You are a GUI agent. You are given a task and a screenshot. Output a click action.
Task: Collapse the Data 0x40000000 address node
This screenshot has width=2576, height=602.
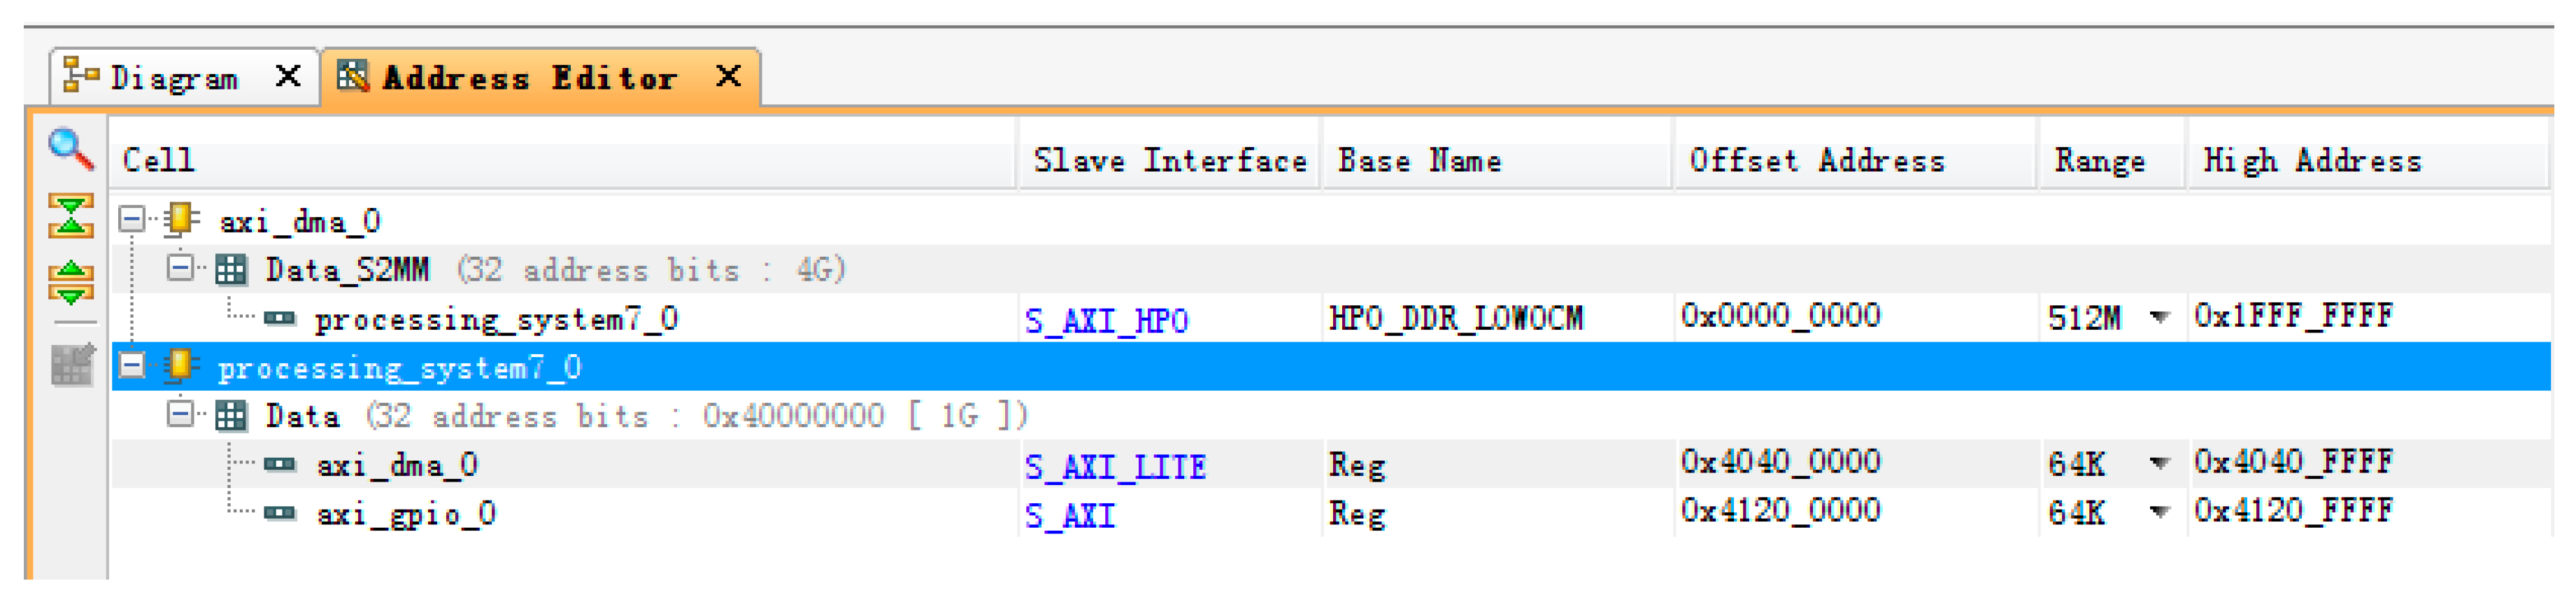[x=180, y=414]
